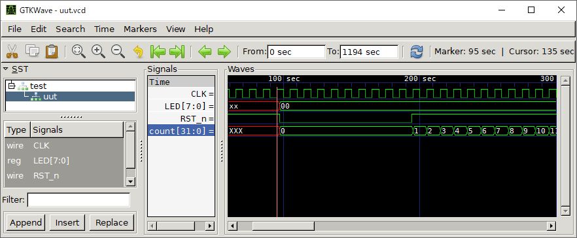Select the CLK signal name row
The image size is (577, 238).
[181, 93]
